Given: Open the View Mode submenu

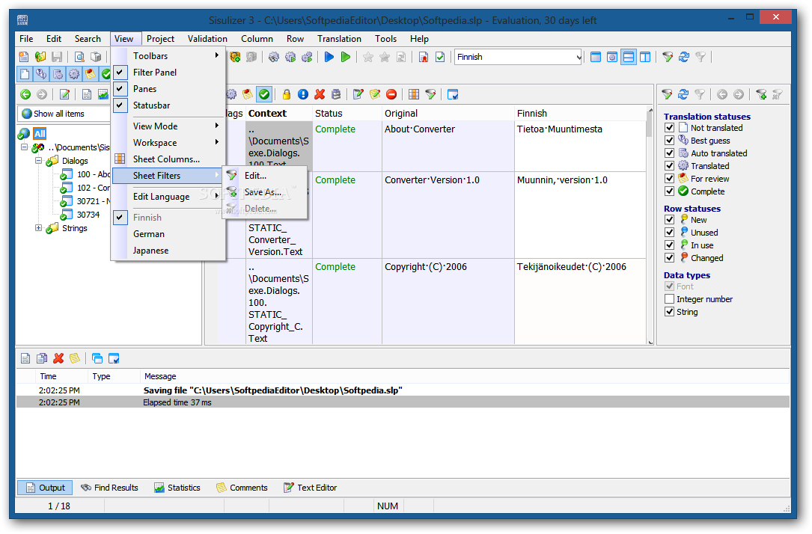Looking at the screenshot, I should click(168, 126).
